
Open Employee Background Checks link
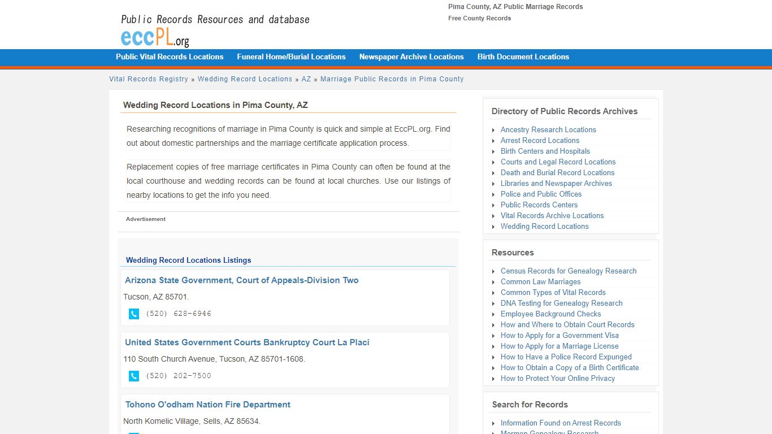[x=551, y=314]
